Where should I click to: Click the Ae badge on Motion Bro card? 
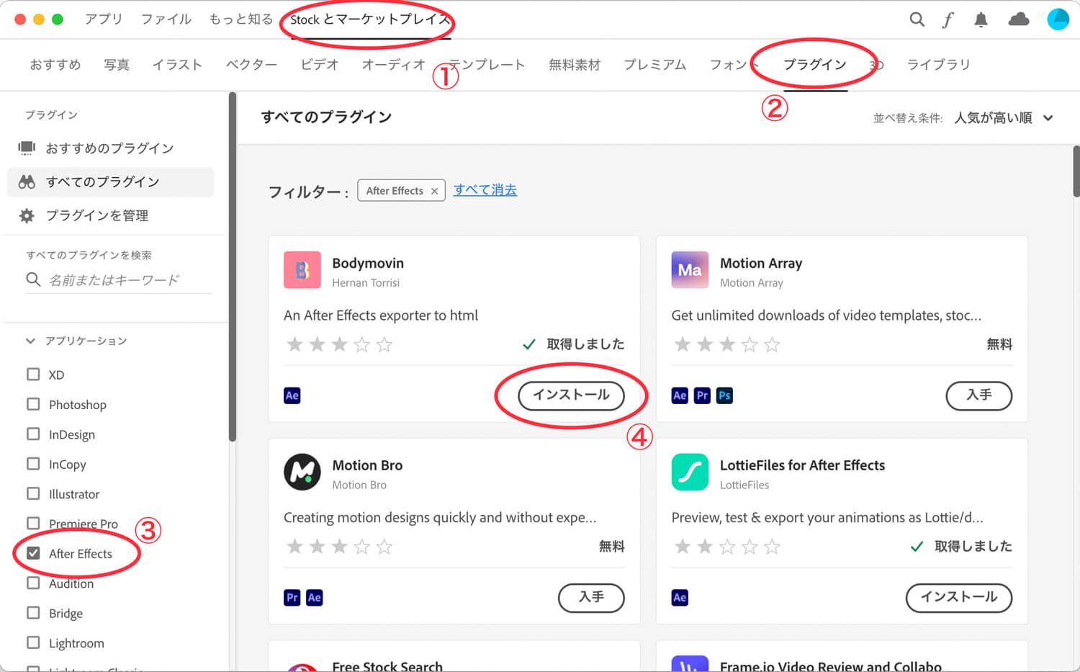pos(315,598)
